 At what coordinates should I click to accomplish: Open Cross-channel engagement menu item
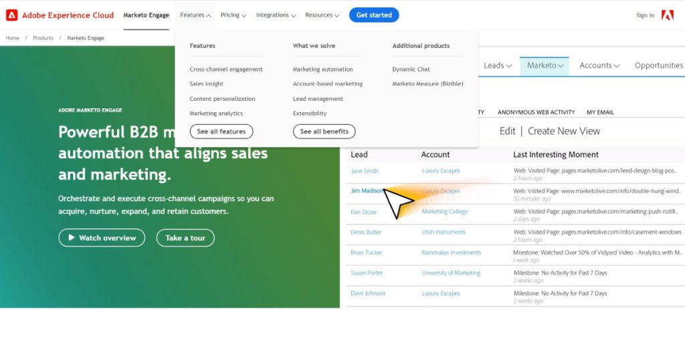pyautogui.click(x=226, y=69)
